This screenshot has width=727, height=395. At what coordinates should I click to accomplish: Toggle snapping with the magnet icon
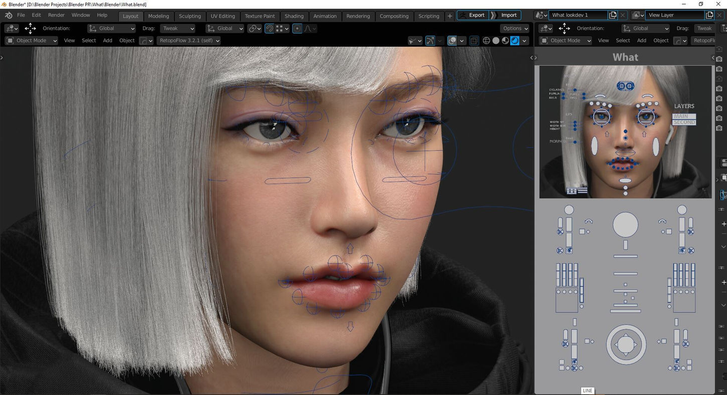[269, 28]
